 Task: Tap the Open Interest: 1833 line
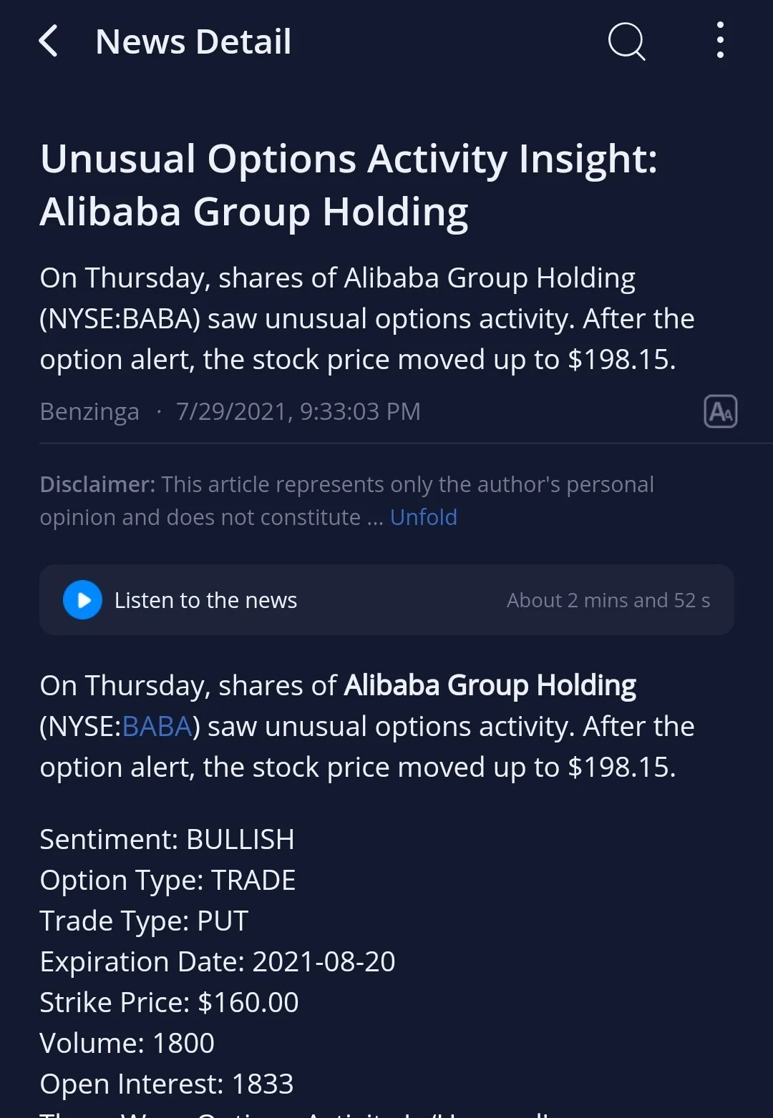tap(167, 1084)
